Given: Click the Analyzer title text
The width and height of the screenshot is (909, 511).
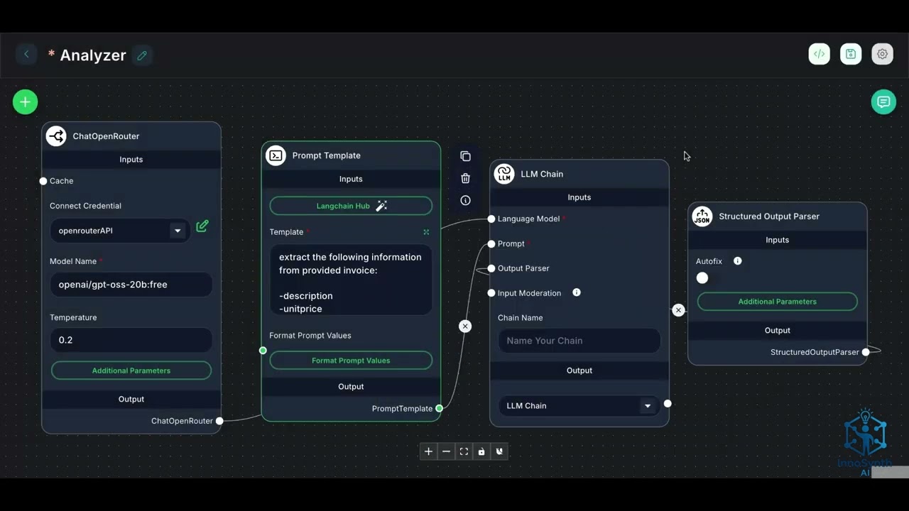Looking at the screenshot, I should [x=93, y=55].
